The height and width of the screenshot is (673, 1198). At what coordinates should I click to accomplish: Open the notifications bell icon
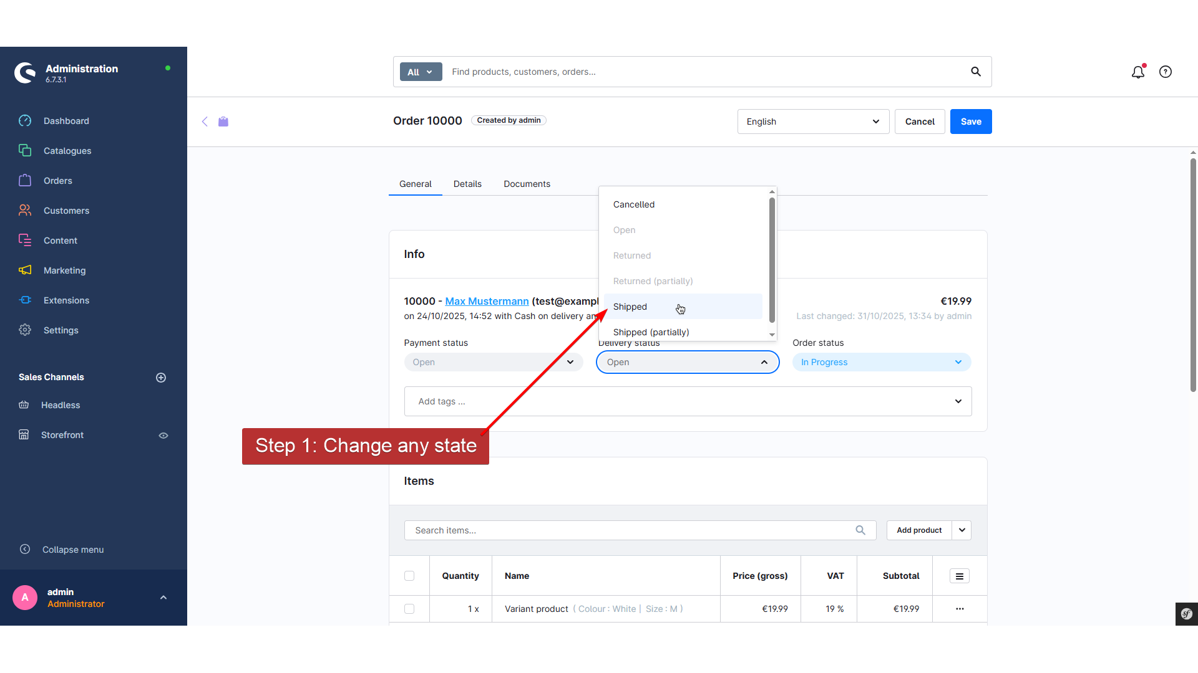tap(1137, 72)
